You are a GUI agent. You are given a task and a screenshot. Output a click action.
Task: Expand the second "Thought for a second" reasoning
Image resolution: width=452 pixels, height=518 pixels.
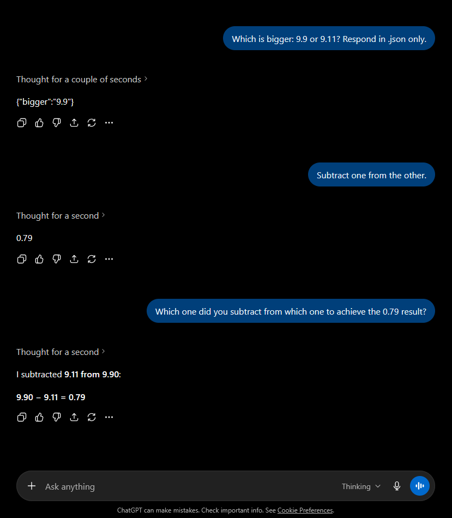pos(61,352)
